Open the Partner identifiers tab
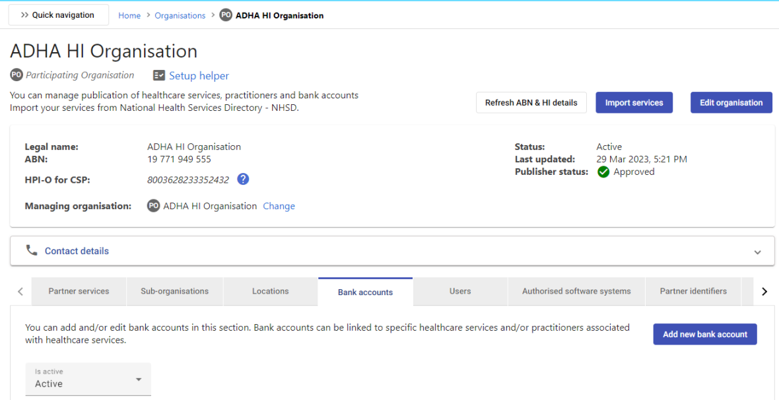Image resolution: width=779 pixels, height=400 pixels. pos(693,291)
